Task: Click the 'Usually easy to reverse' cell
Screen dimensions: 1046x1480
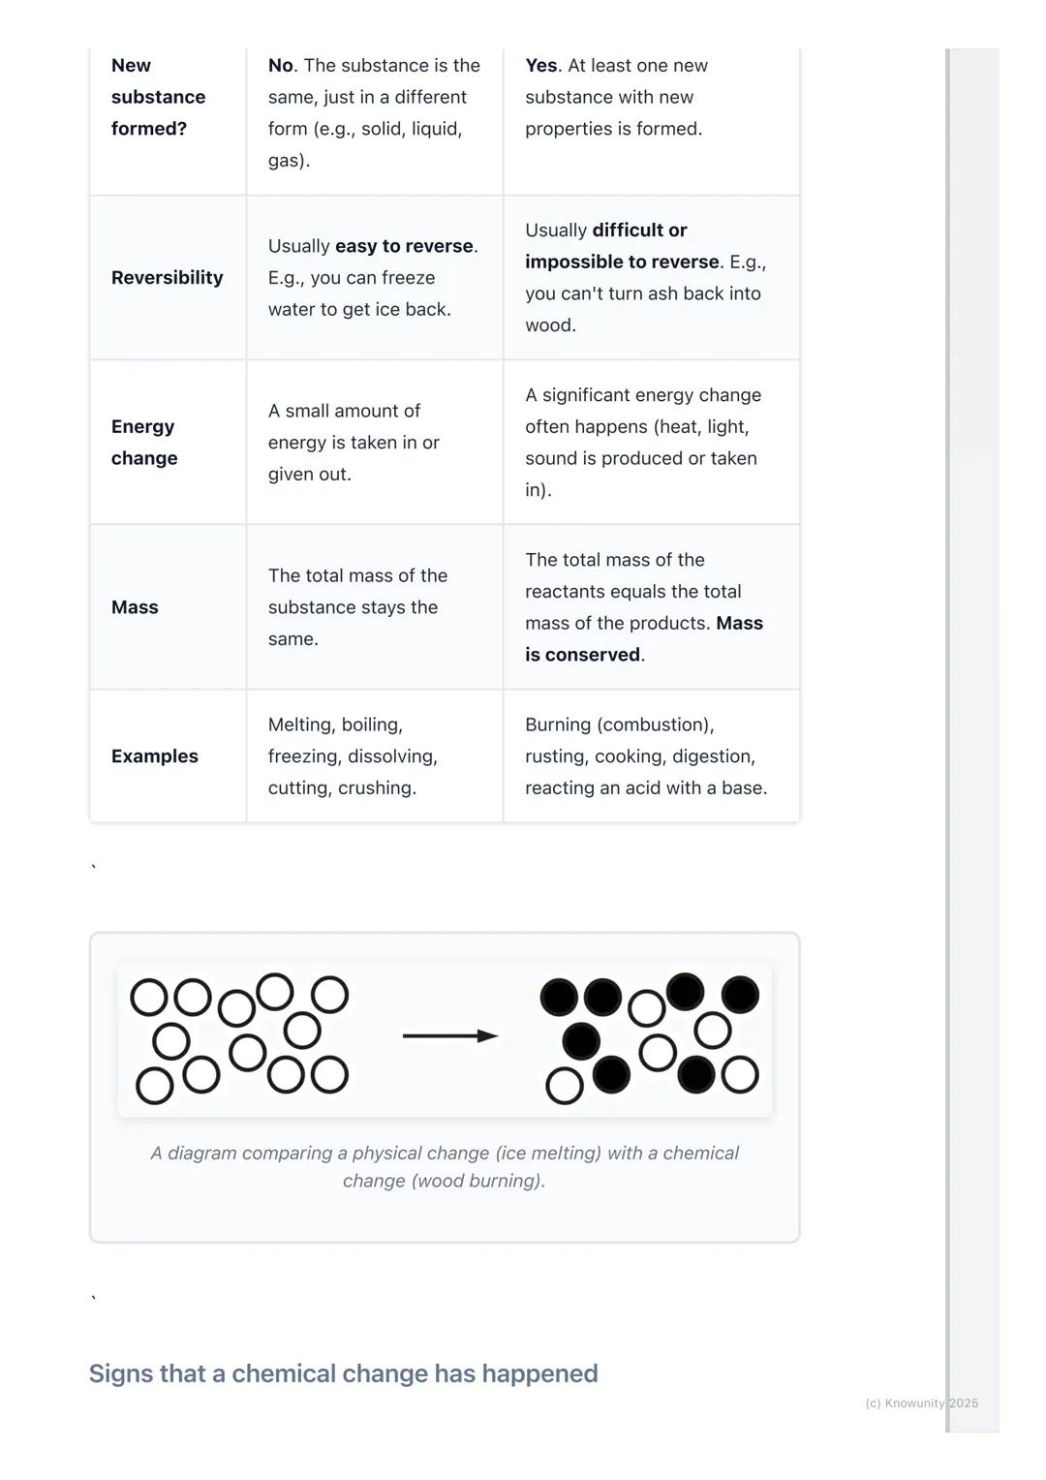Action: pyautogui.click(x=373, y=278)
